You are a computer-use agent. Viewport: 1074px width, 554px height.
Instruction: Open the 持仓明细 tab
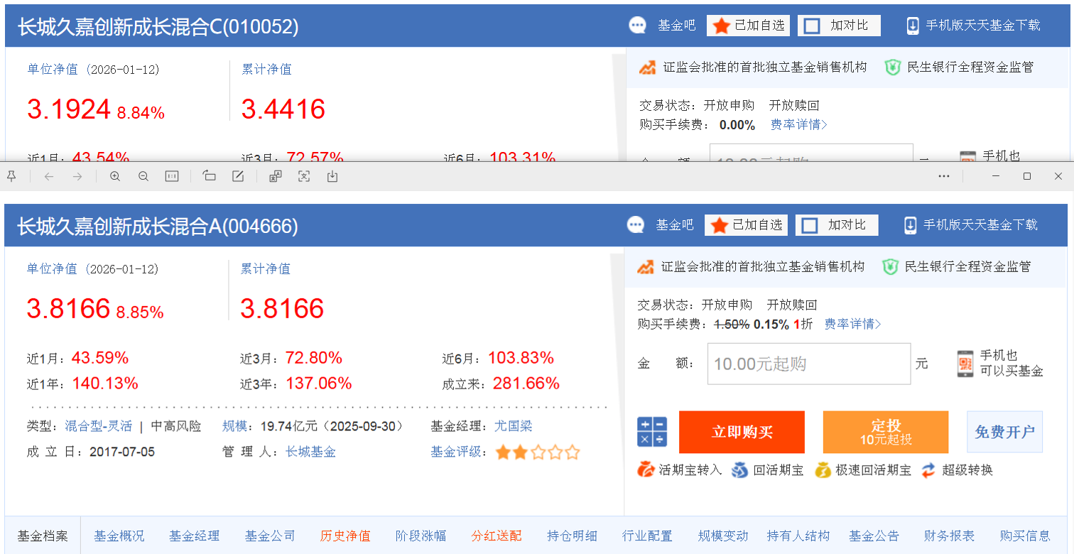click(x=572, y=536)
